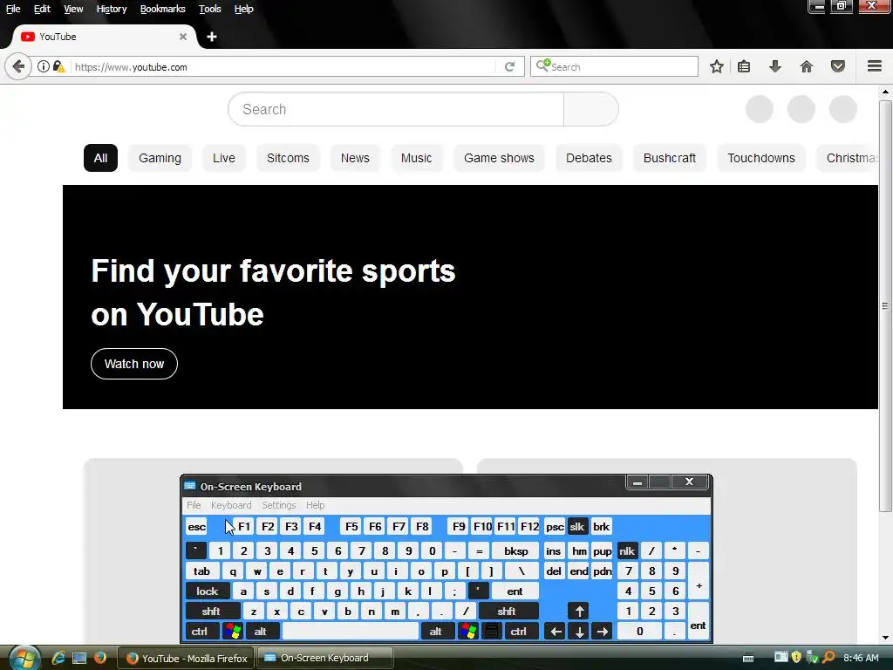Screen dimensions: 893x670
Task: Reload the YouTube page
Action: (x=509, y=66)
